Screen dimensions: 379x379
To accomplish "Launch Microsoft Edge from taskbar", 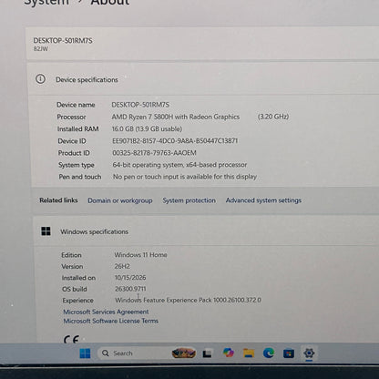I will [269, 353].
